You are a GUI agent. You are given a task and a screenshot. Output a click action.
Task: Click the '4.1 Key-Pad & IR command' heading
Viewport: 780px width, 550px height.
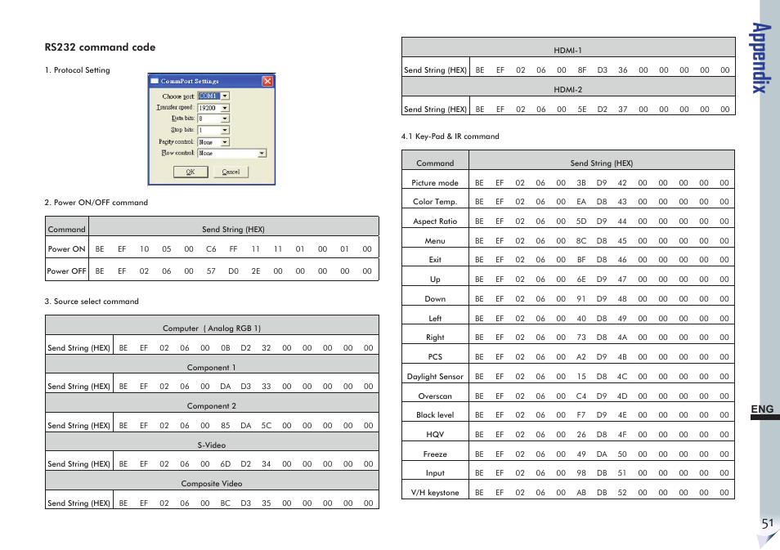click(x=451, y=136)
